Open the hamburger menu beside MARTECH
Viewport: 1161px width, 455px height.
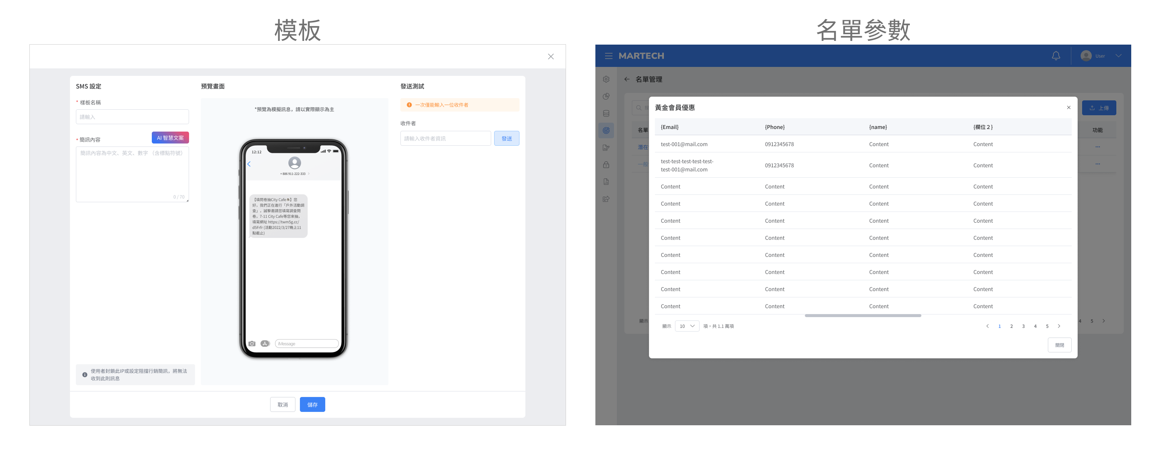click(608, 56)
